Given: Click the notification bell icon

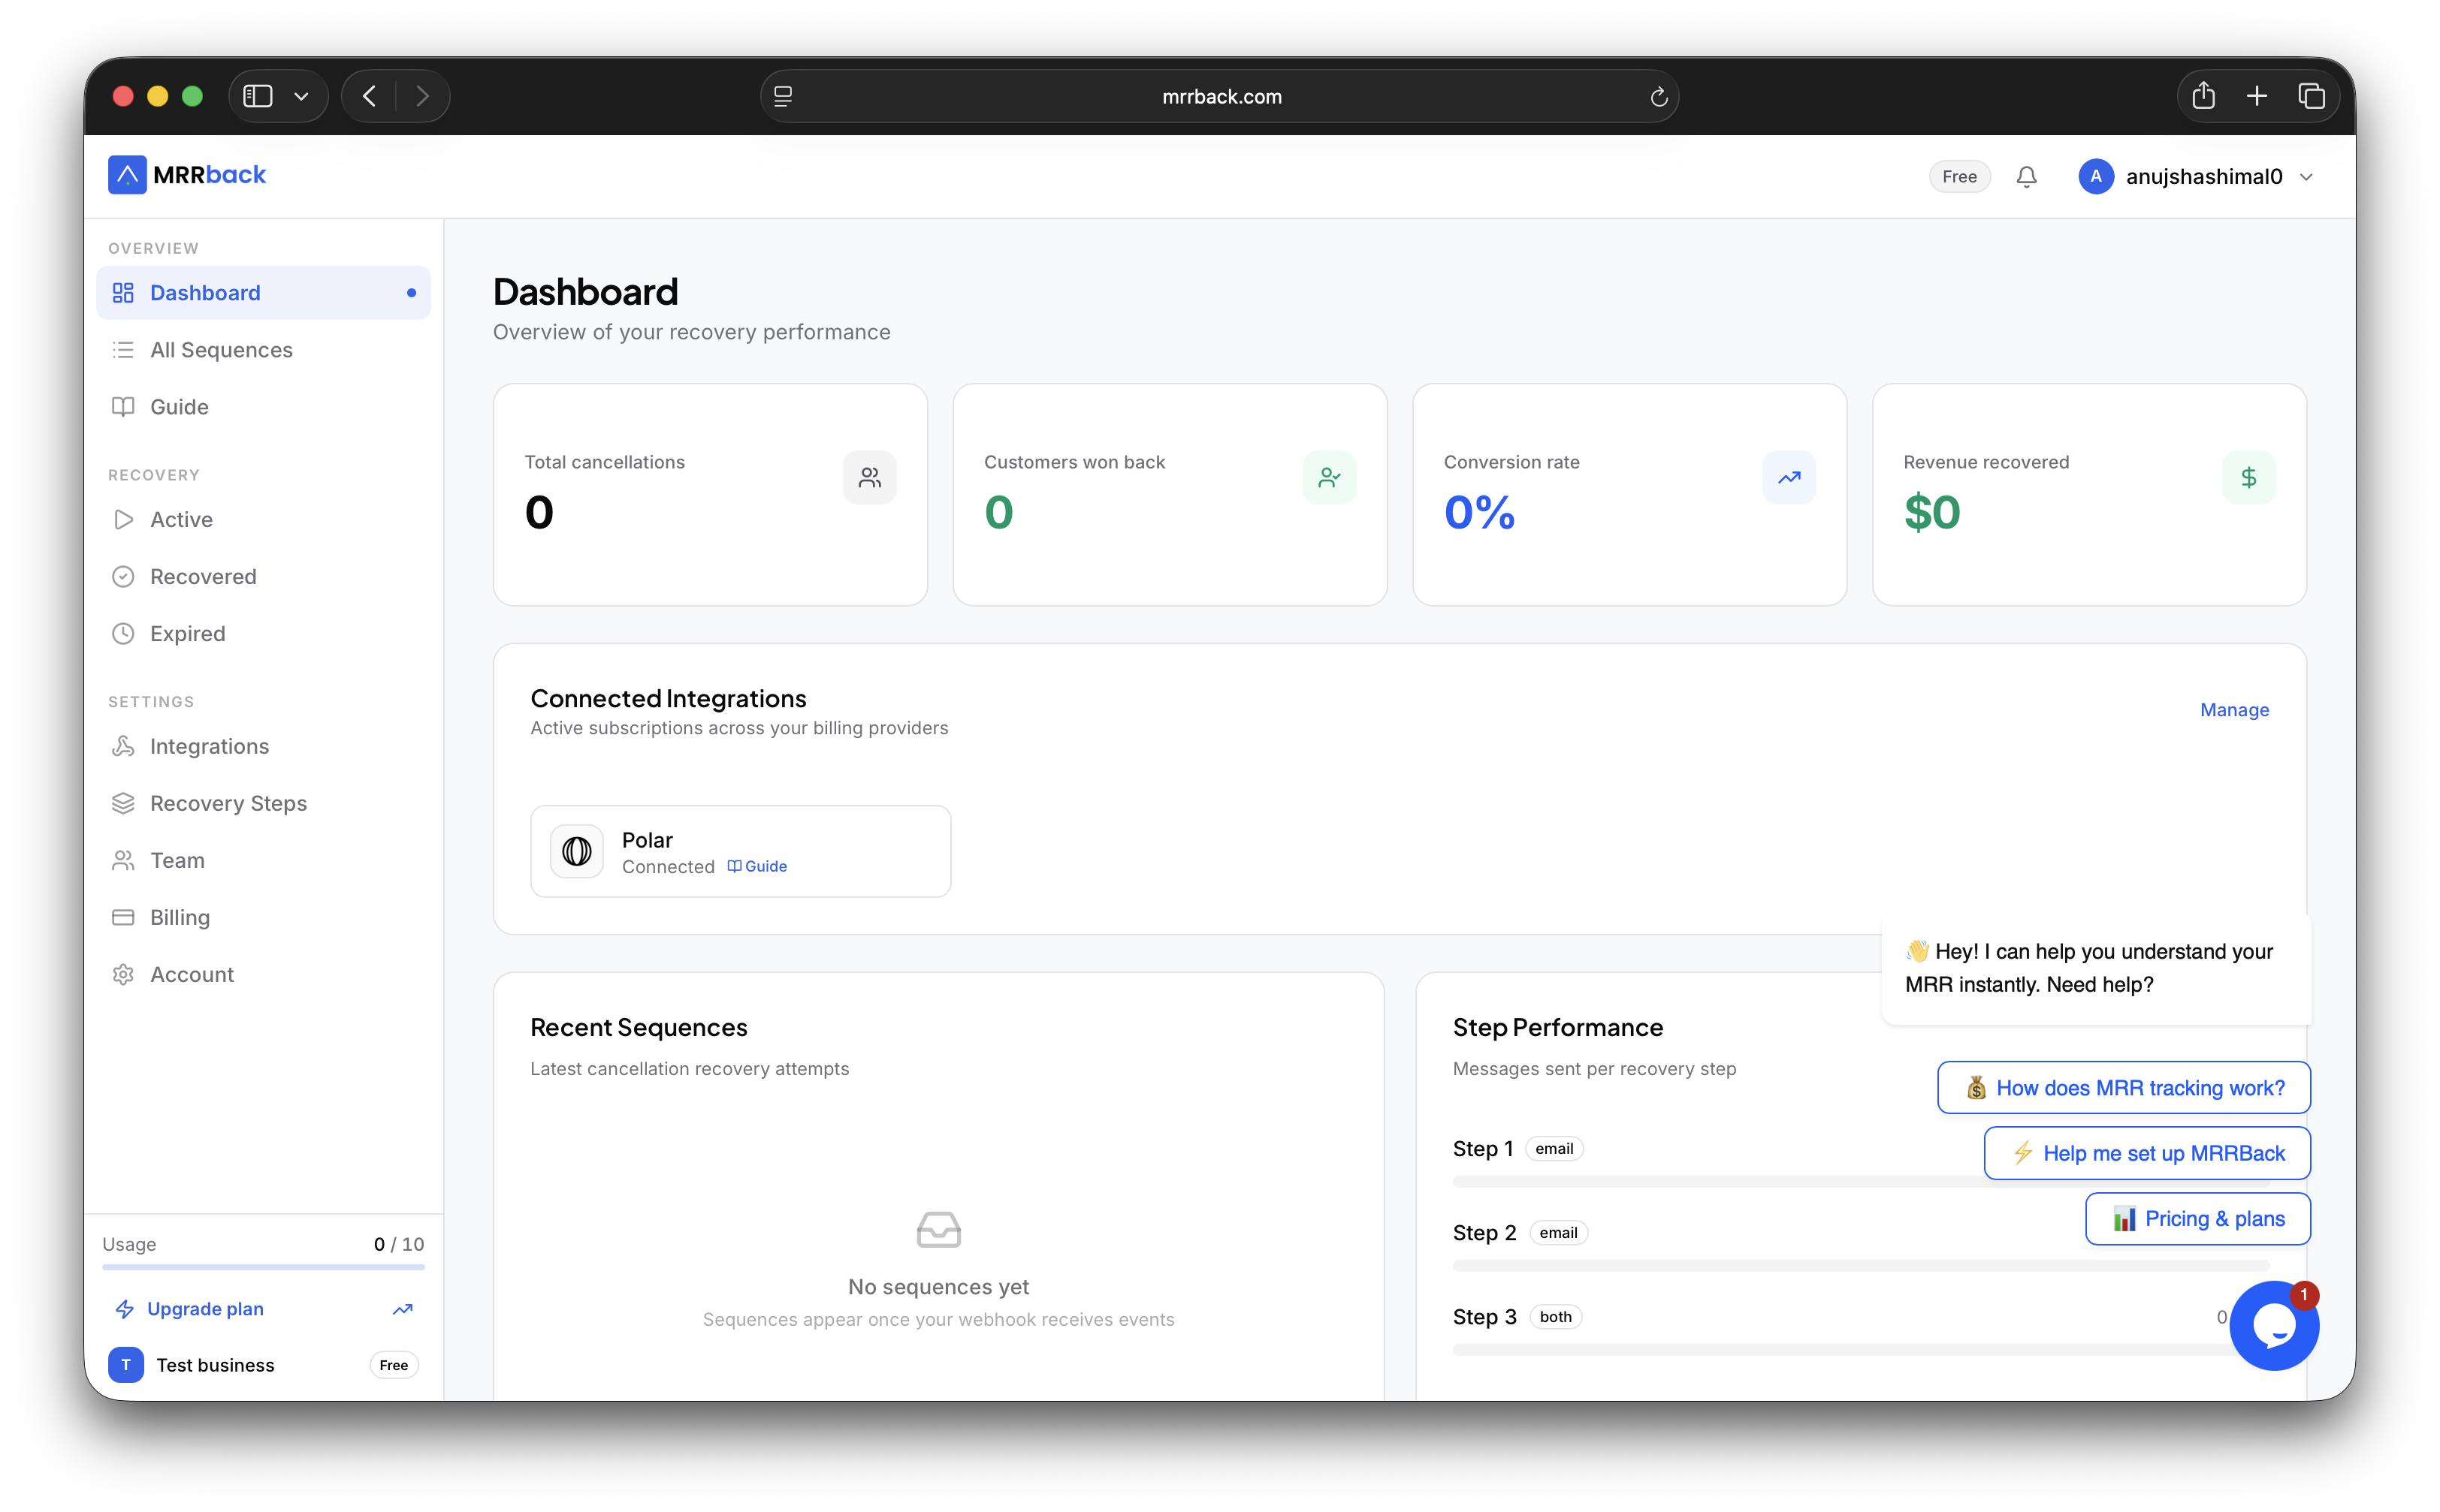Looking at the screenshot, I should [x=2026, y=177].
